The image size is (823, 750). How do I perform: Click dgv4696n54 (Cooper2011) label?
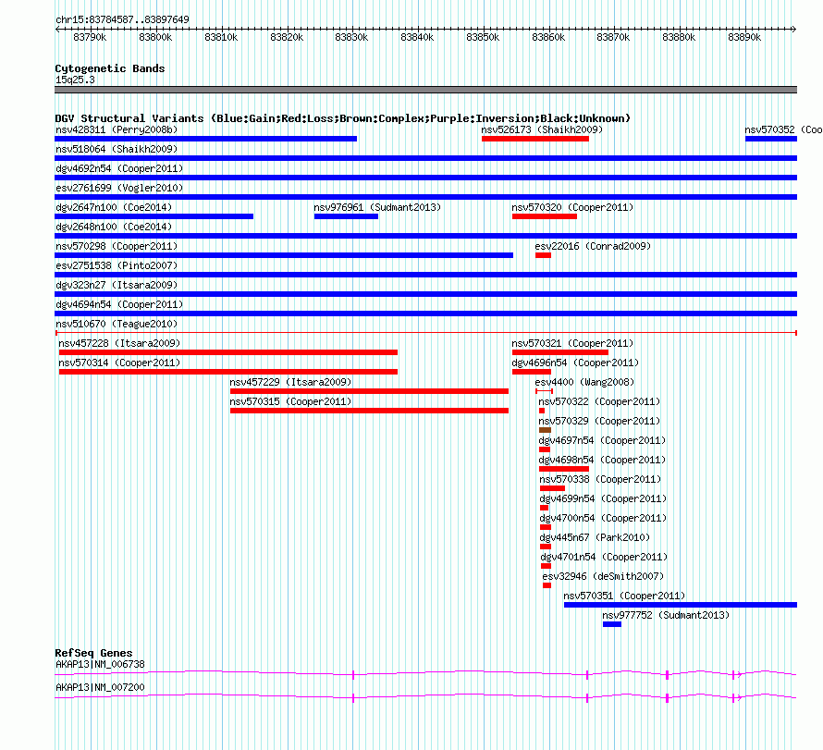(x=576, y=363)
